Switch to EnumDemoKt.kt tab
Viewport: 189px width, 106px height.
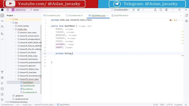click(74, 16)
